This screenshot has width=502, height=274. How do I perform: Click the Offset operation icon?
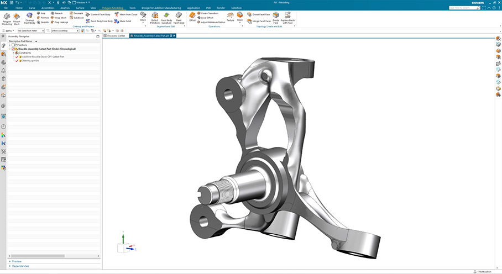point(192,16)
